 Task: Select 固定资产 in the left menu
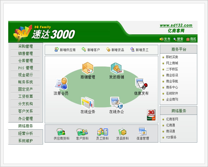click(x=26, y=89)
